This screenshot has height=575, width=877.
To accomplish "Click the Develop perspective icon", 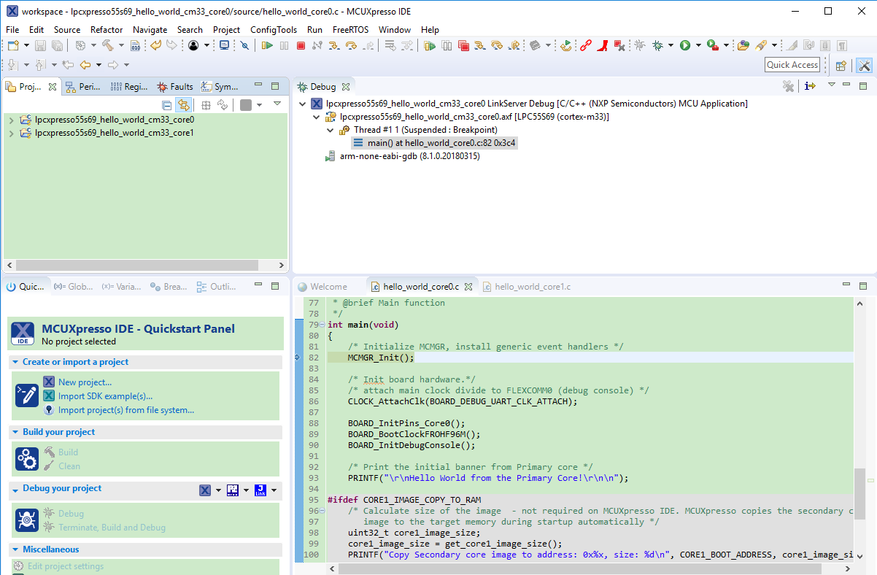I will pos(864,65).
